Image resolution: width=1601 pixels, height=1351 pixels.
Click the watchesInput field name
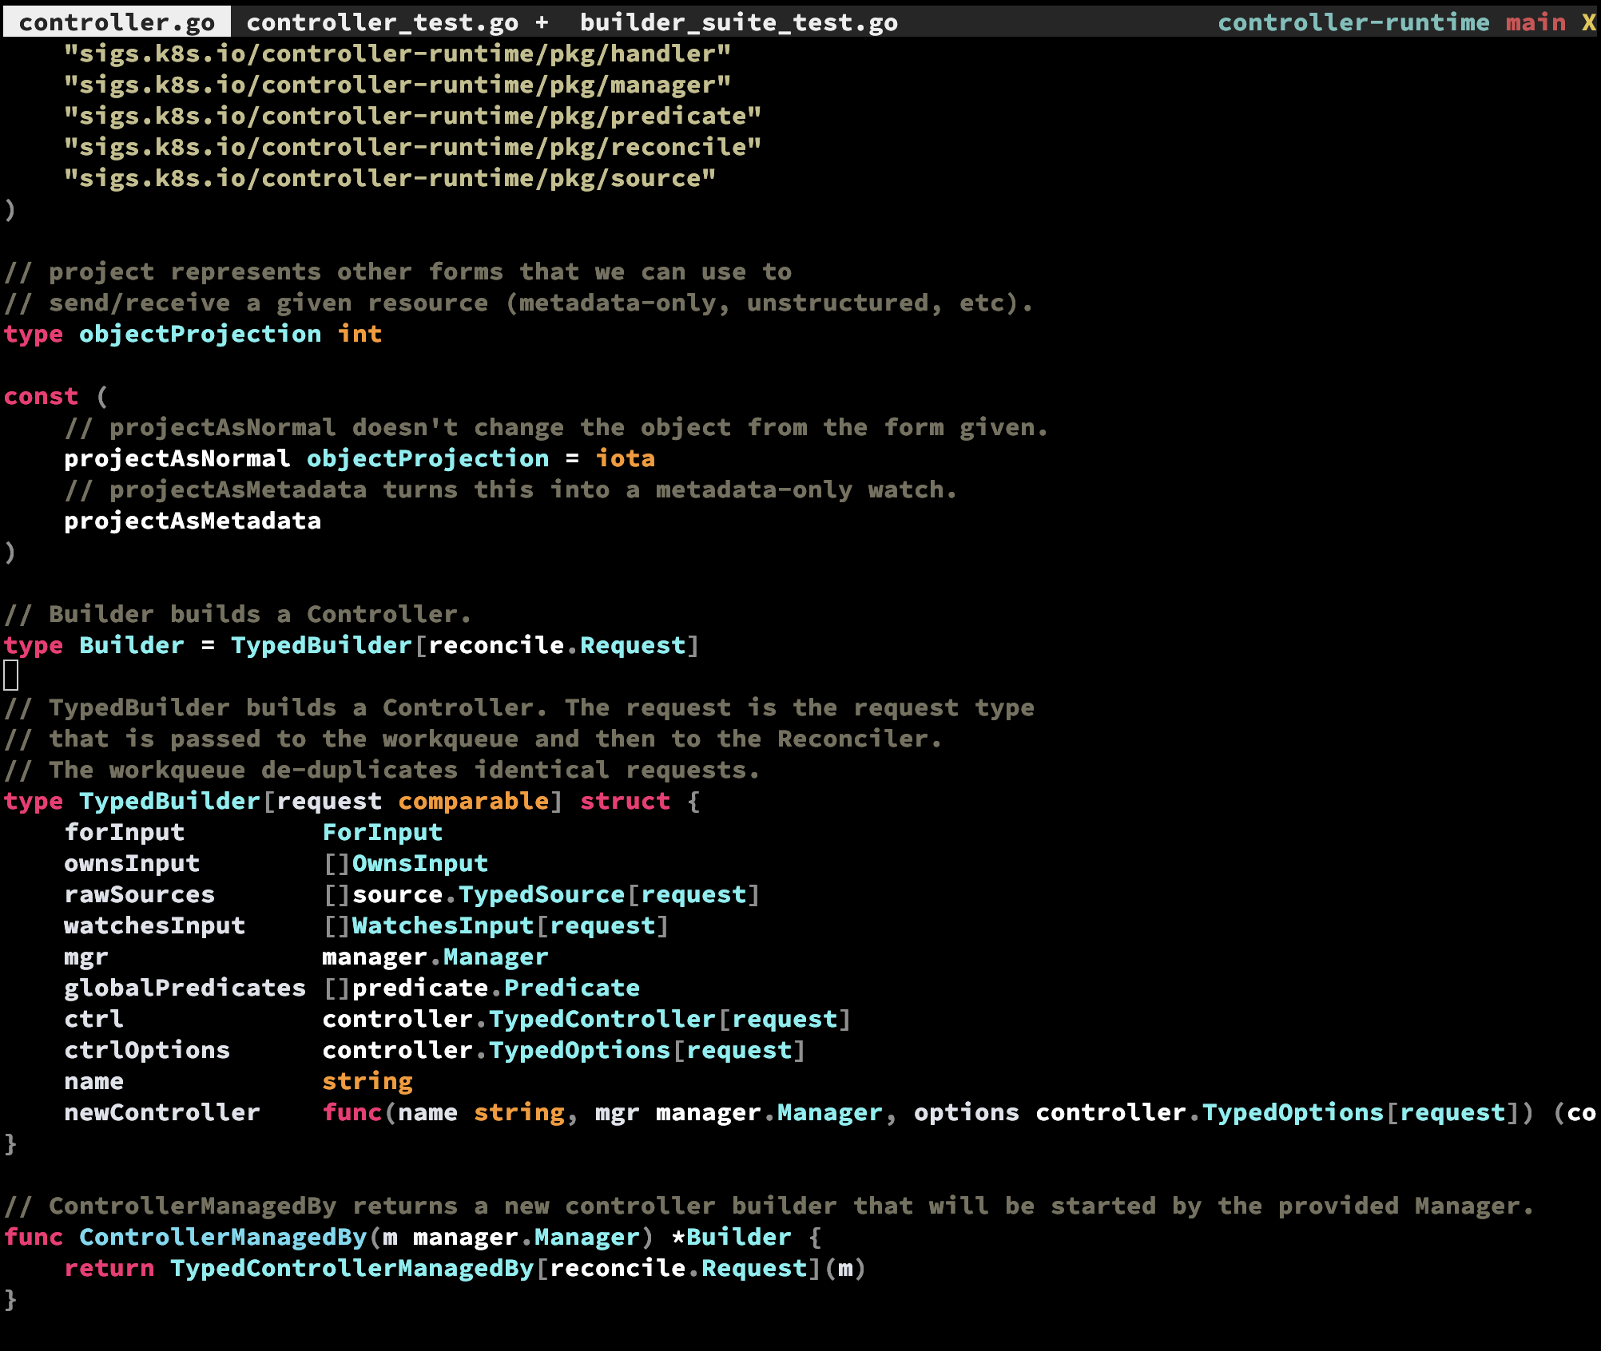click(155, 925)
